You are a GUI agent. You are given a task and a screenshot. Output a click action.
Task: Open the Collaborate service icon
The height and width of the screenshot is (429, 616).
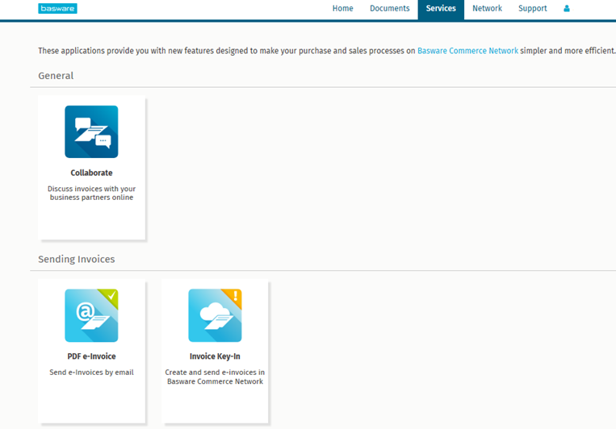pyautogui.click(x=91, y=131)
